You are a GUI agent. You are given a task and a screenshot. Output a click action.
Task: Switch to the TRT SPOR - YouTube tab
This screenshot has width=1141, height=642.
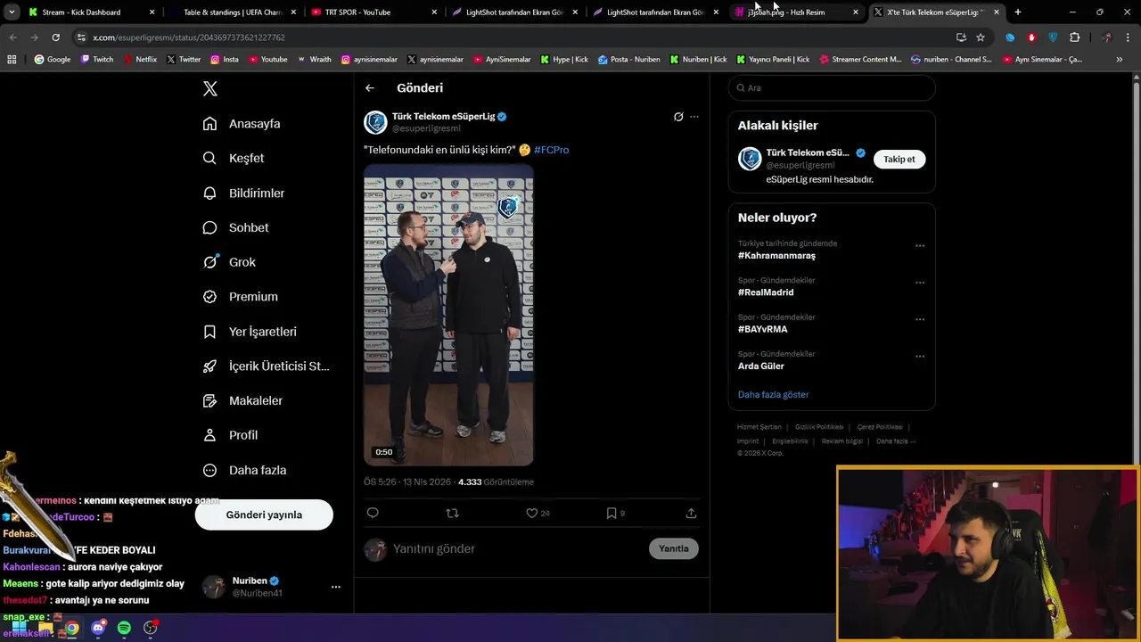[373, 12]
